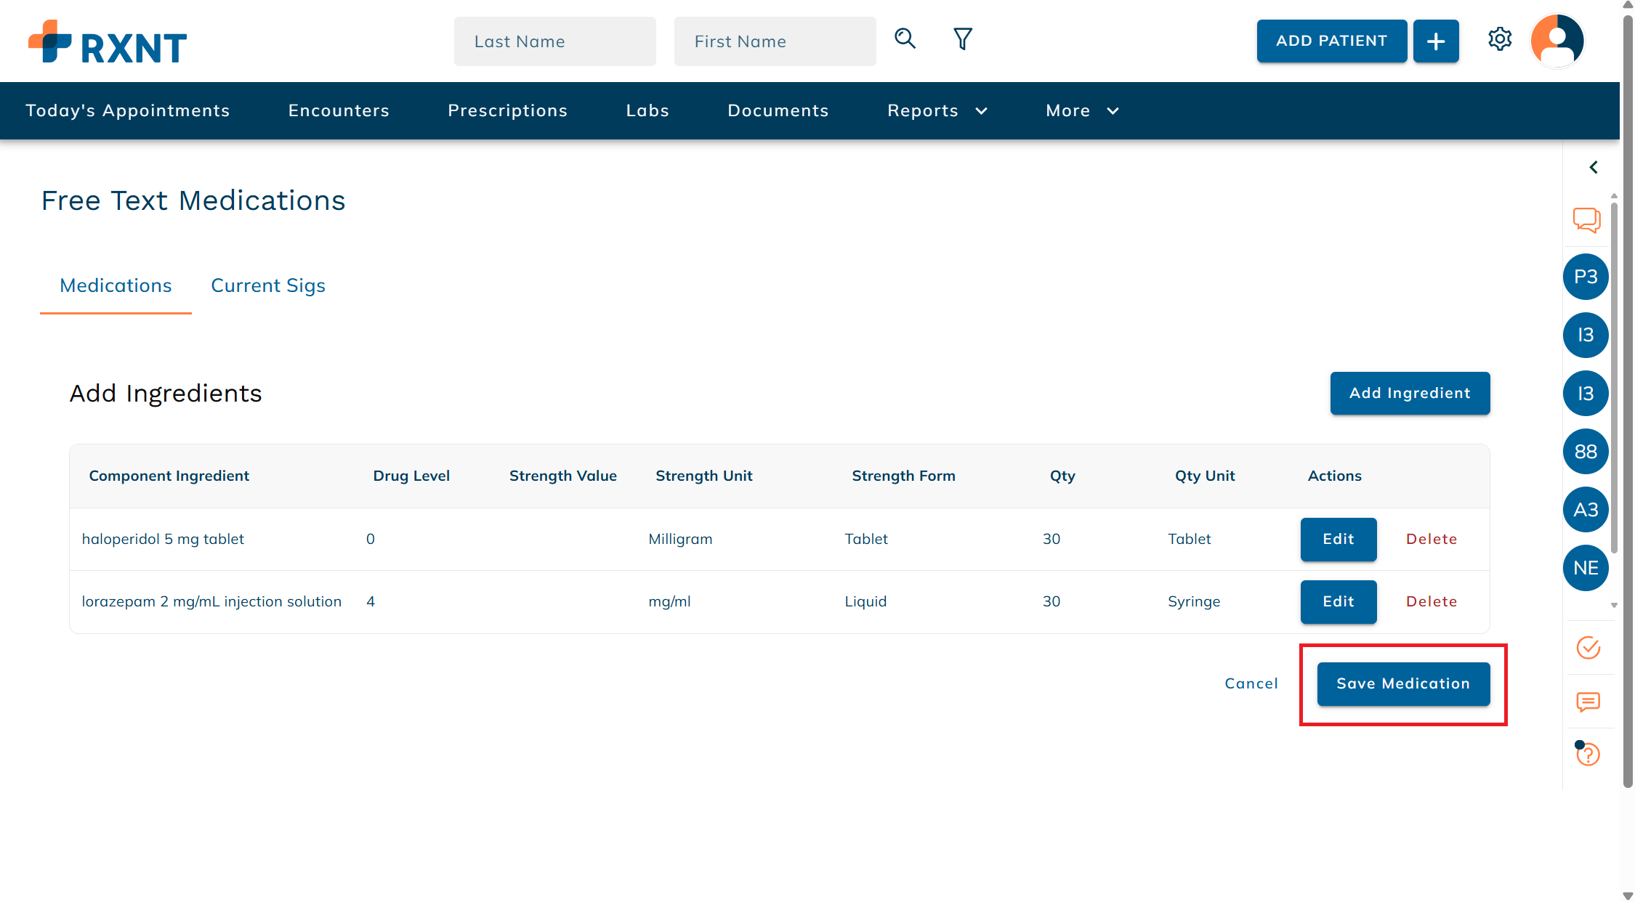This screenshot has height=902, width=1635.
Task: Switch to the Current Sigs tab
Action: coord(268,285)
